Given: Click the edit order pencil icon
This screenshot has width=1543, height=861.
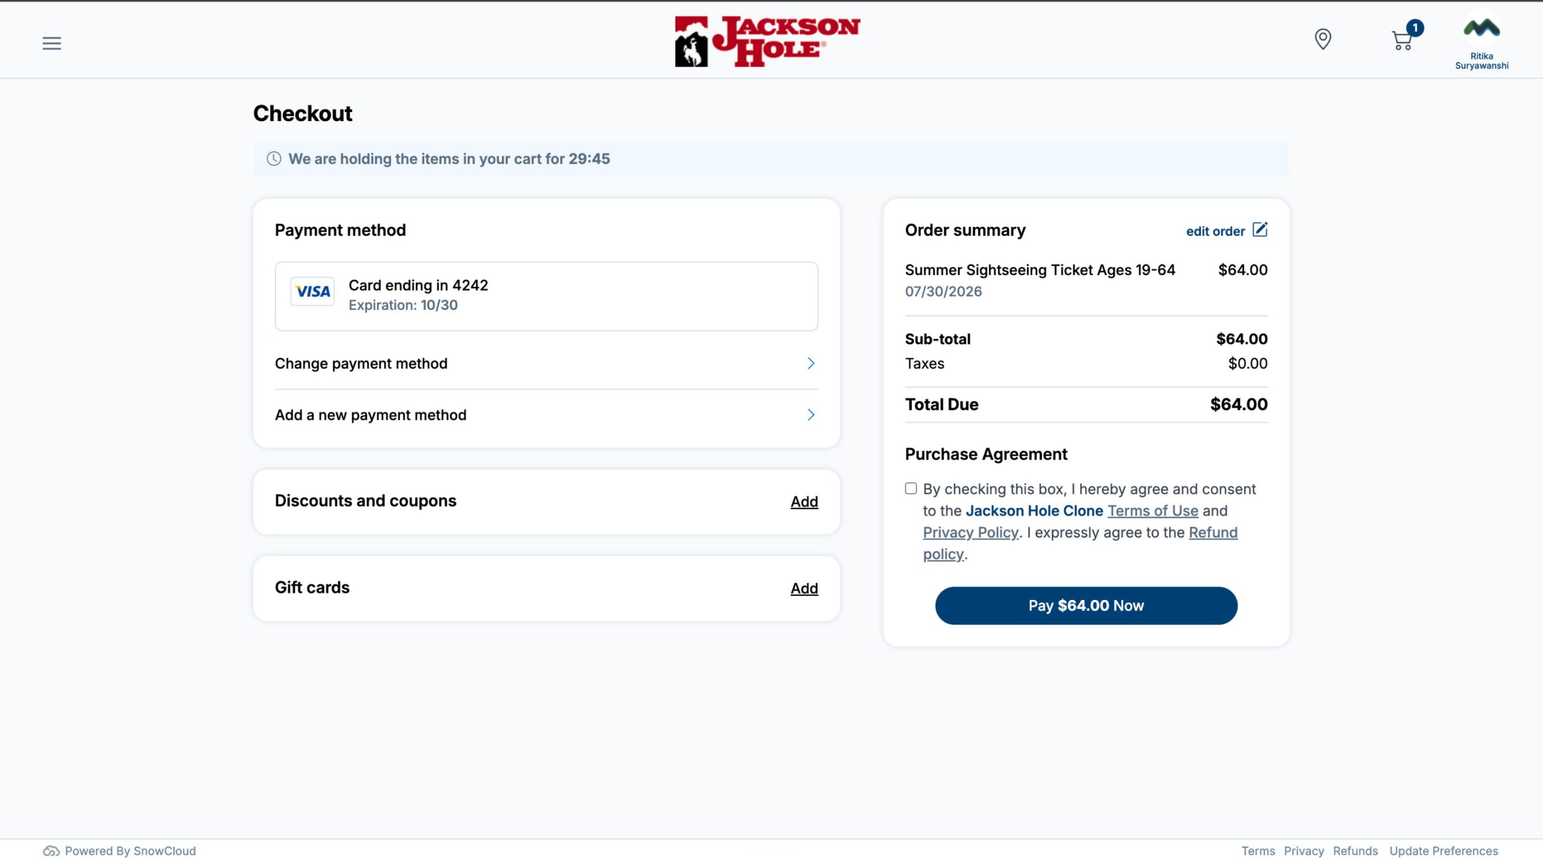Looking at the screenshot, I should 1260,230.
